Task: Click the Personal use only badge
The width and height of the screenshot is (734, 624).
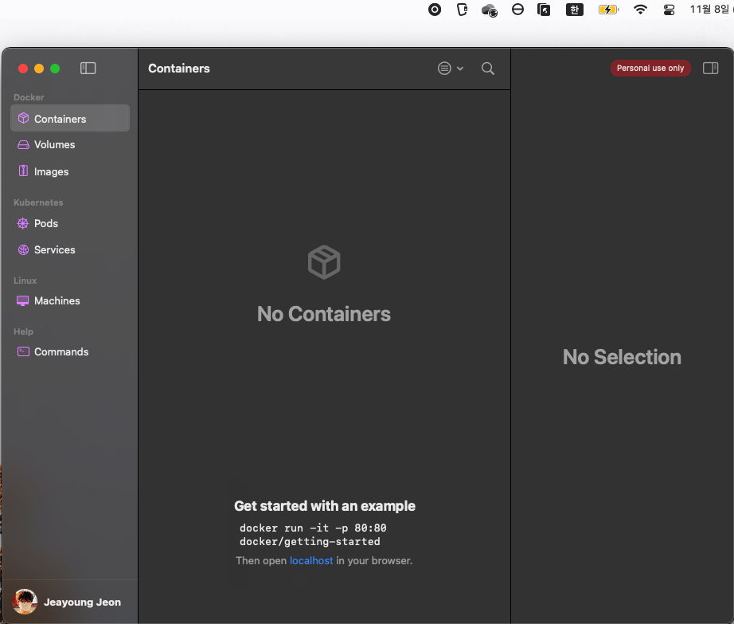Action: point(650,68)
